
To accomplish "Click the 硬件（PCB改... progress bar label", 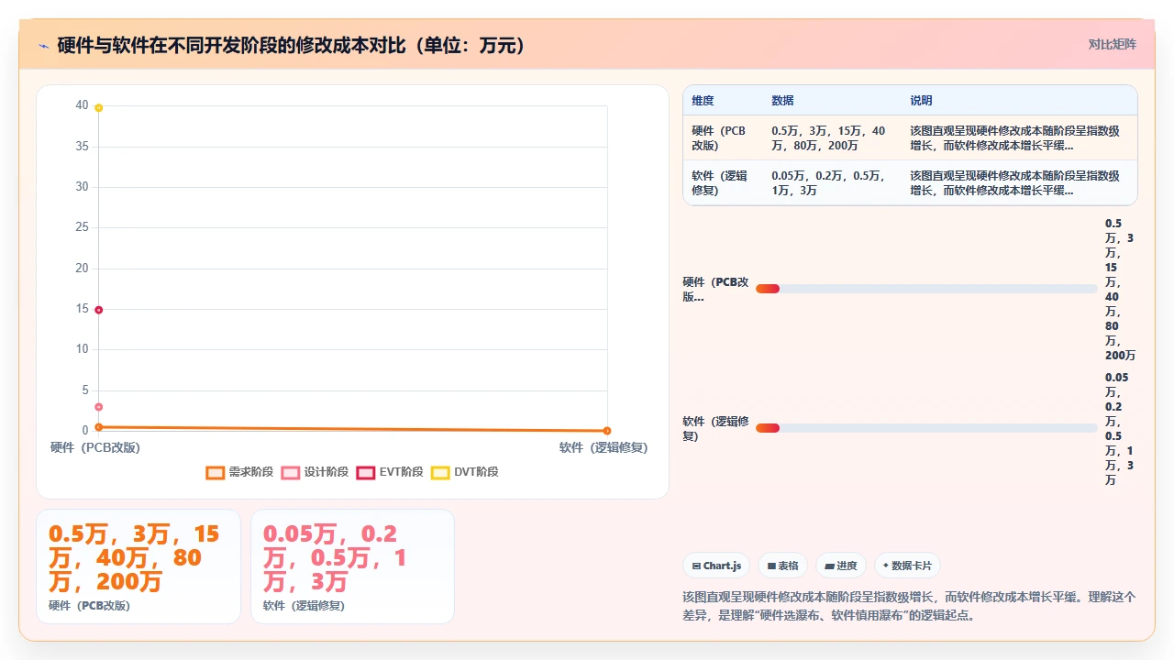I will coord(715,289).
